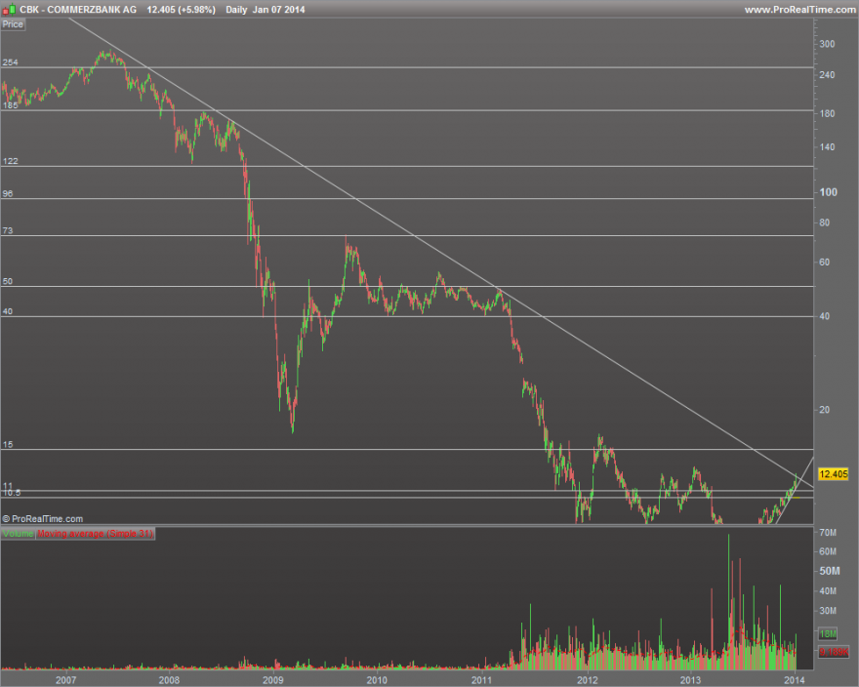Click the 240 tick on price scale
Image resolution: width=859 pixels, height=687 pixels.
coord(827,74)
